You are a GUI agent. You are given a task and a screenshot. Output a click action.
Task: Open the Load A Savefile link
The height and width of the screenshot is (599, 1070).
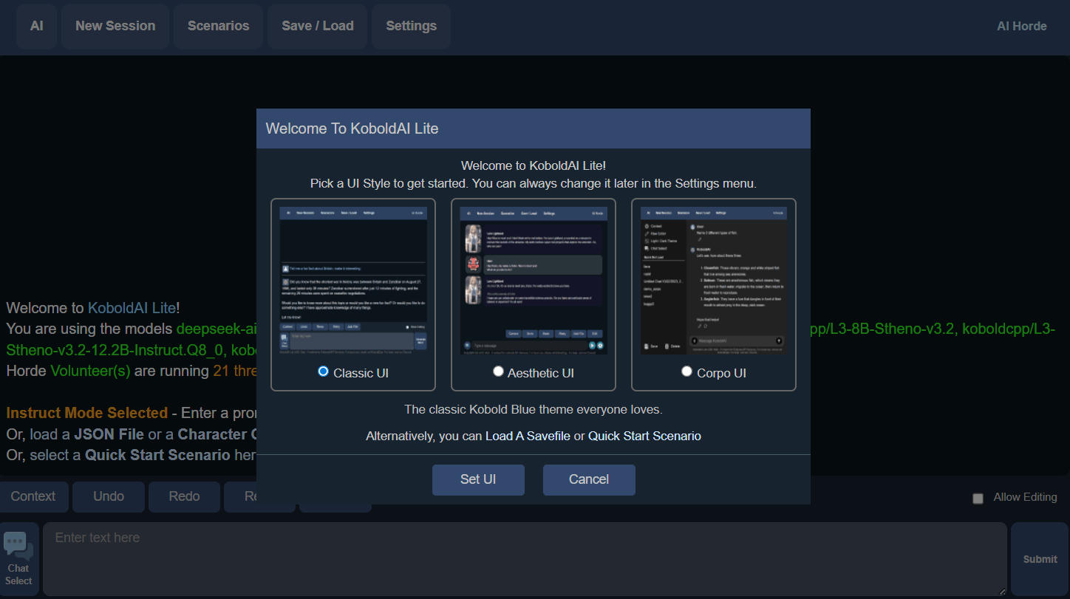click(528, 436)
